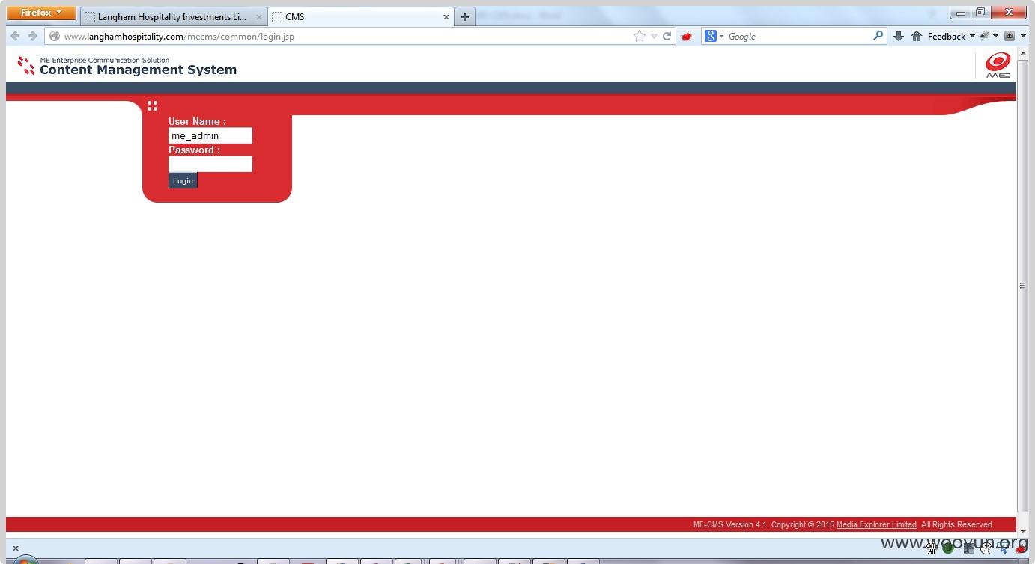
Task: Focus the Password input field
Action: pyautogui.click(x=210, y=164)
